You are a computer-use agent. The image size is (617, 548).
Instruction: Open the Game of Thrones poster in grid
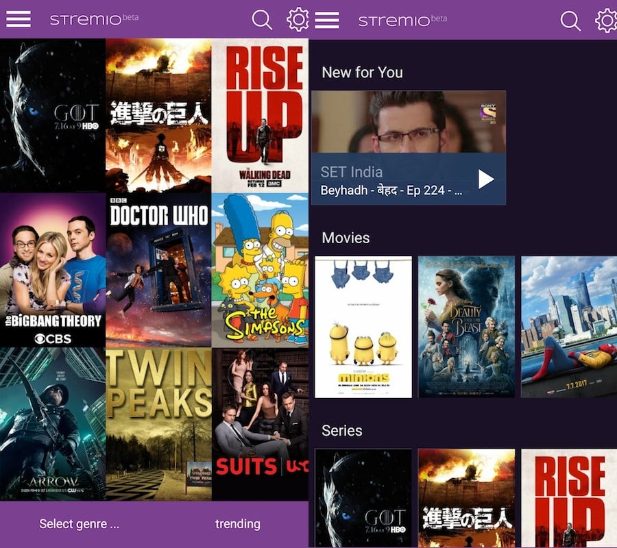pos(53,116)
